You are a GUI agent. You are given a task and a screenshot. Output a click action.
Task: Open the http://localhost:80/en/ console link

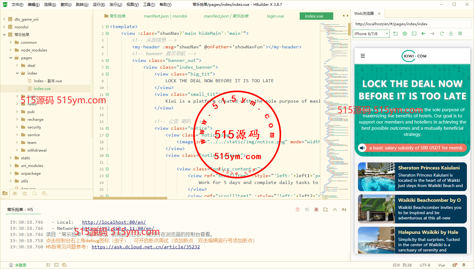[x=114, y=222]
